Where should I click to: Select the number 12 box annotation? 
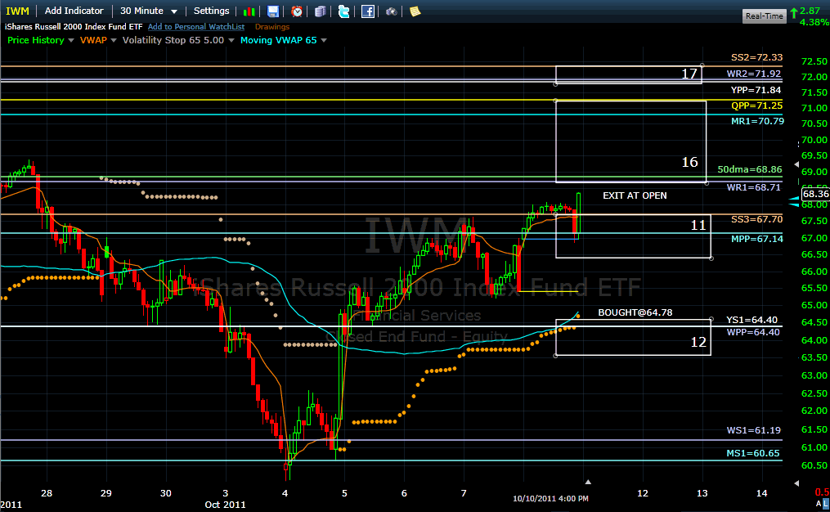(x=633, y=337)
